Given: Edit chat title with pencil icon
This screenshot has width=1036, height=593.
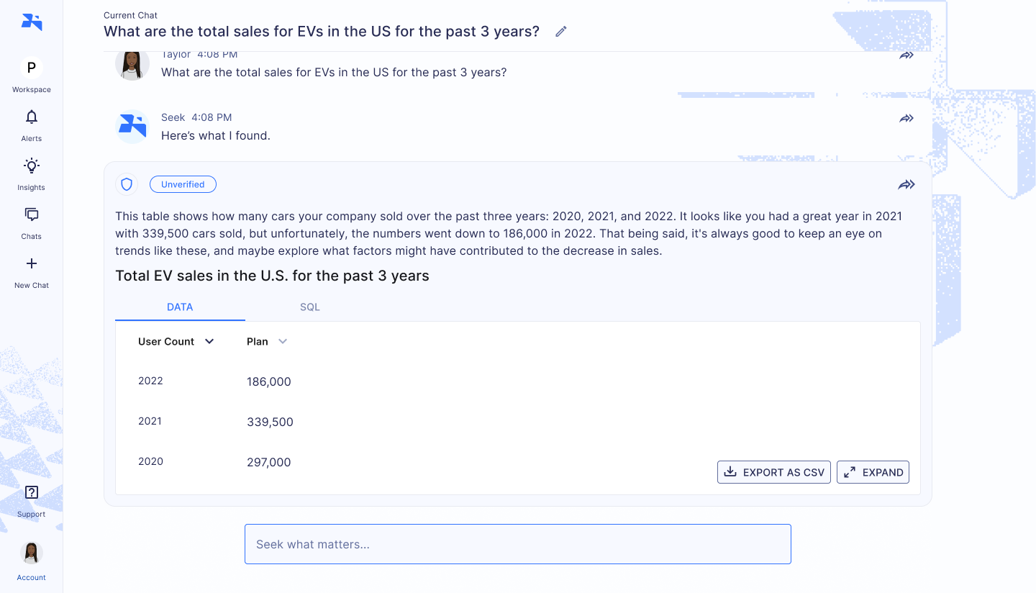Looking at the screenshot, I should [561, 31].
